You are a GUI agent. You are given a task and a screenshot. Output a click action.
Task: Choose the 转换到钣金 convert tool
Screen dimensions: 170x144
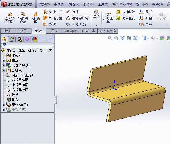click(x=23, y=18)
